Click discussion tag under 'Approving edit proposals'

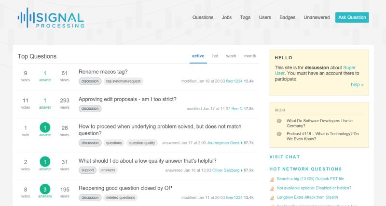90,108
